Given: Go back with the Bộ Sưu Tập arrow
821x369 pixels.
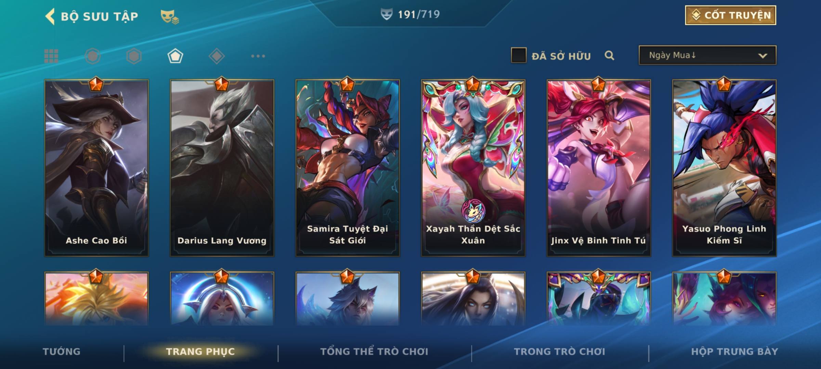Looking at the screenshot, I should point(50,16).
